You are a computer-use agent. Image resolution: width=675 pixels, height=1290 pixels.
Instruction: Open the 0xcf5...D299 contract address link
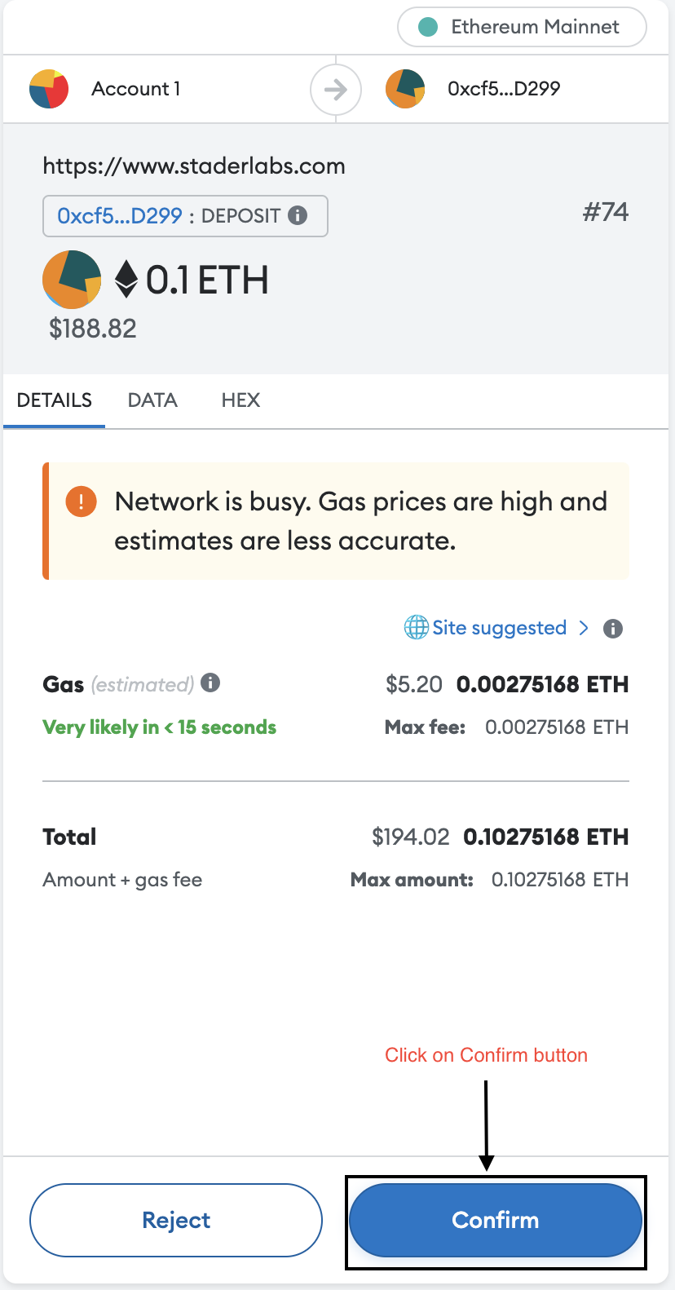coord(120,216)
